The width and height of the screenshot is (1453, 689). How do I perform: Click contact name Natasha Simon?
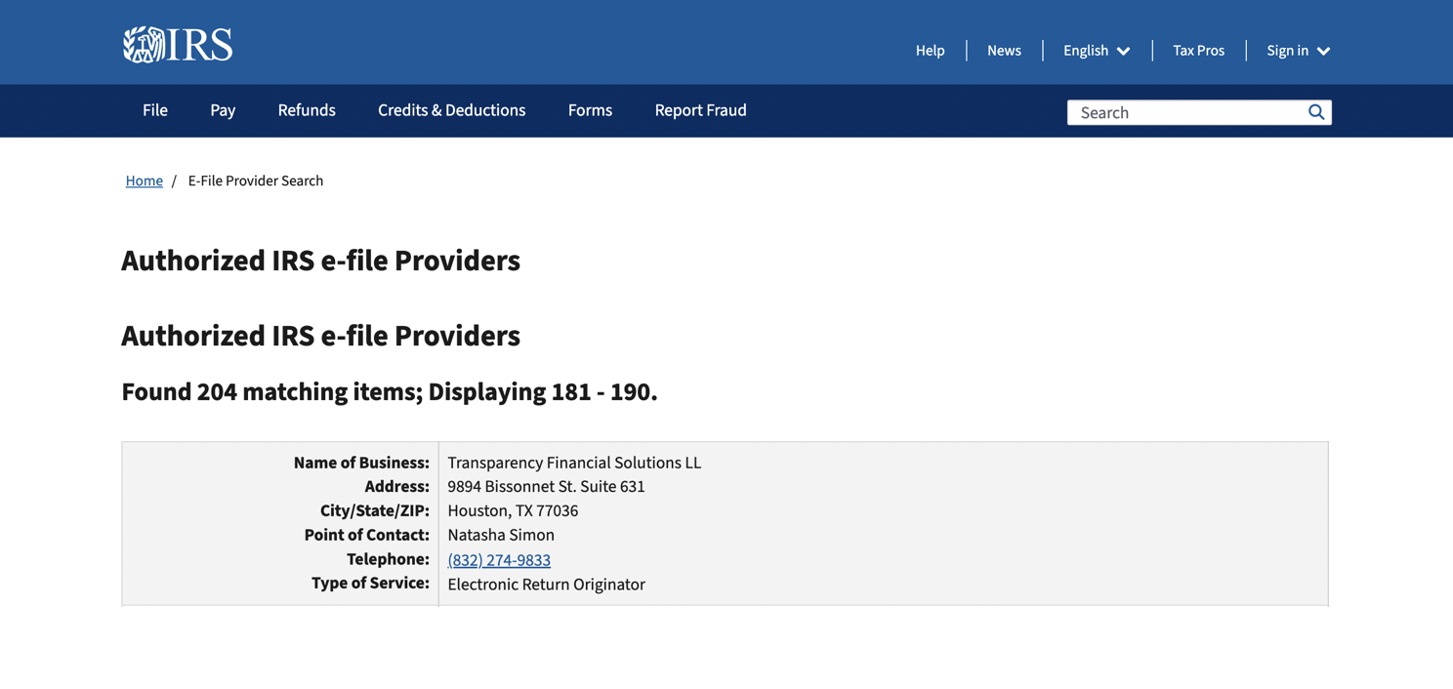click(x=501, y=535)
